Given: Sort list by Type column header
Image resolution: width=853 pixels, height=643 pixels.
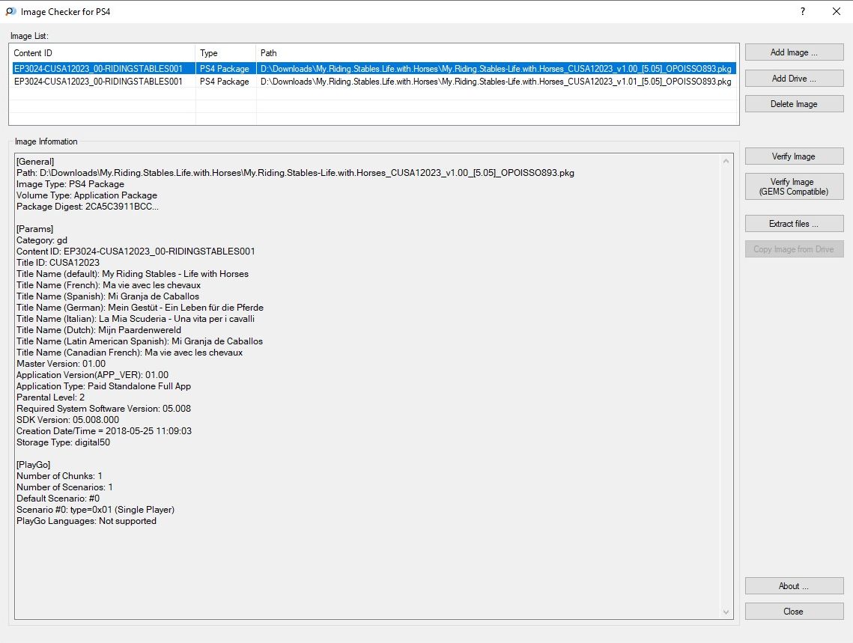Looking at the screenshot, I should point(225,52).
